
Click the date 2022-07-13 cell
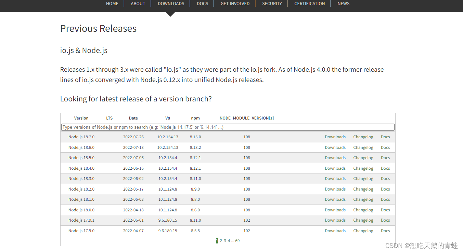[133, 148]
